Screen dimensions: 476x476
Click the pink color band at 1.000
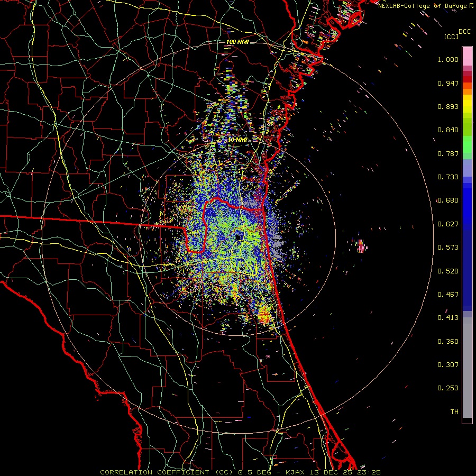[x=467, y=56]
